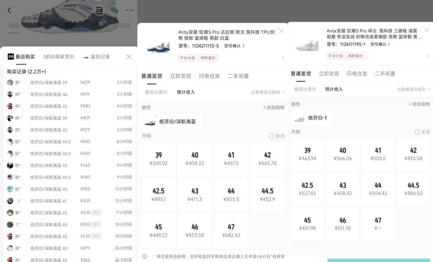
Task: Select 预计收入 option in right panel
Action: pos(334,89)
